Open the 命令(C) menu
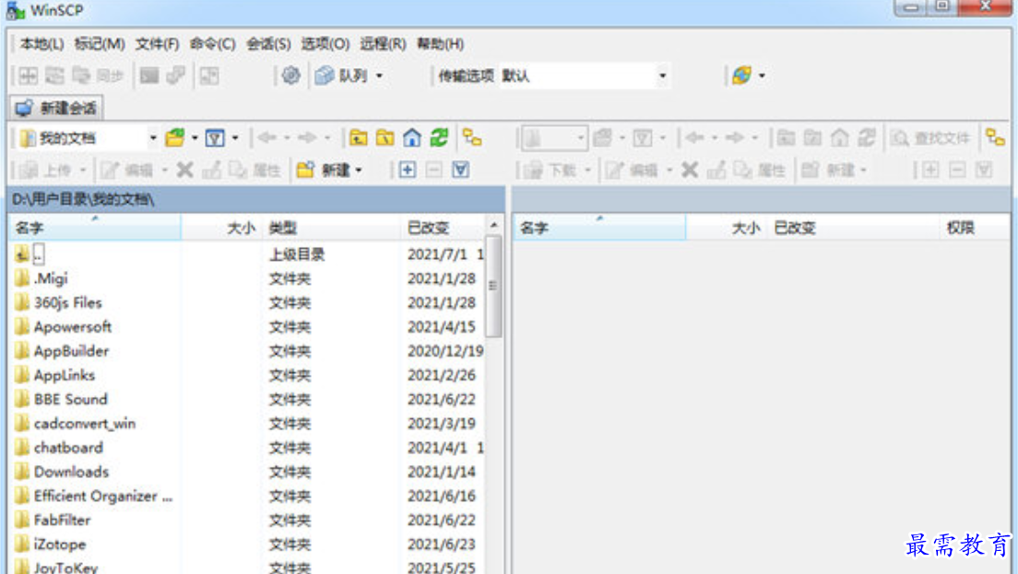The image size is (1018, 574). click(212, 44)
